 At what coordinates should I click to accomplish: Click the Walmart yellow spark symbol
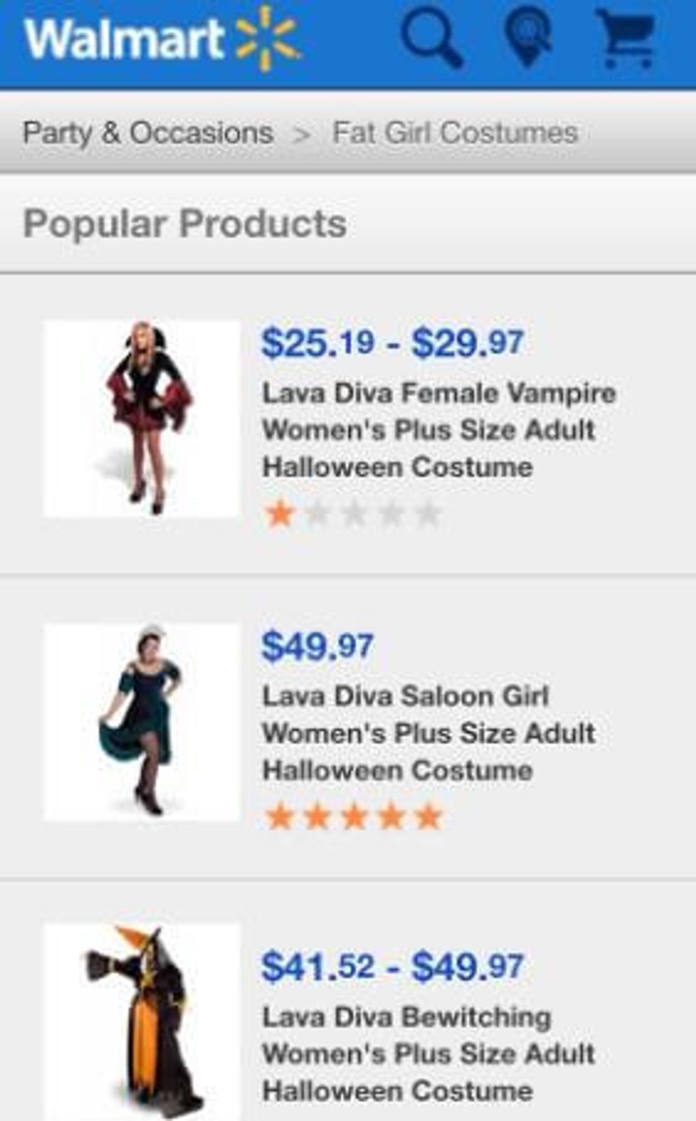point(266,38)
